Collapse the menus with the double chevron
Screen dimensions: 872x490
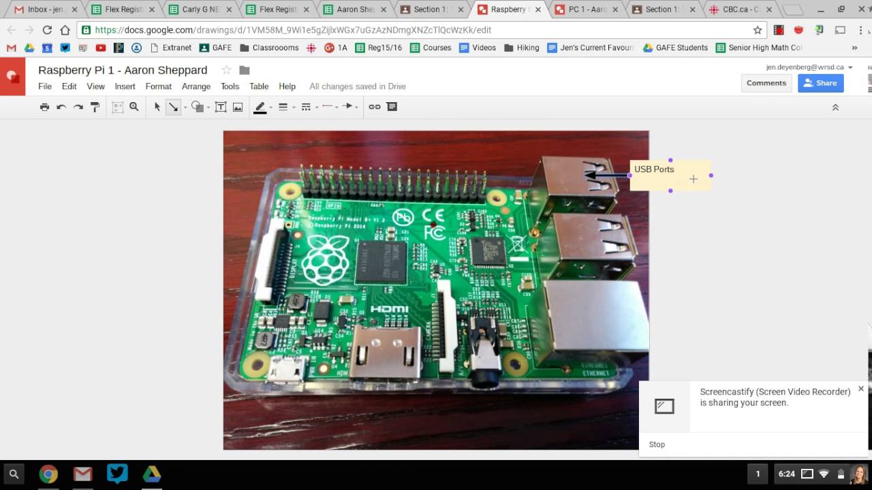[x=835, y=108]
